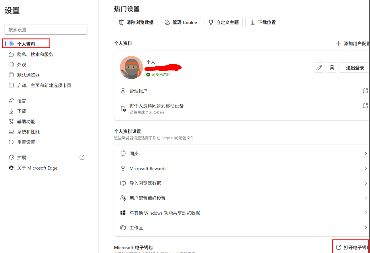Open 隐私、搜索和服务 settings section
This screenshot has width=370, height=253.
coord(35,54)
